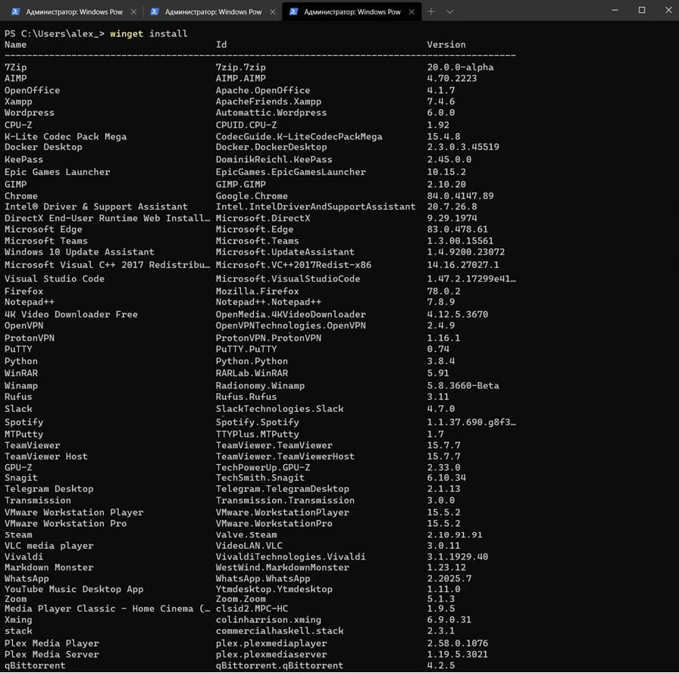679x673 pixels.
Task: Click the "Id" column header
Action: pos(221,45)
